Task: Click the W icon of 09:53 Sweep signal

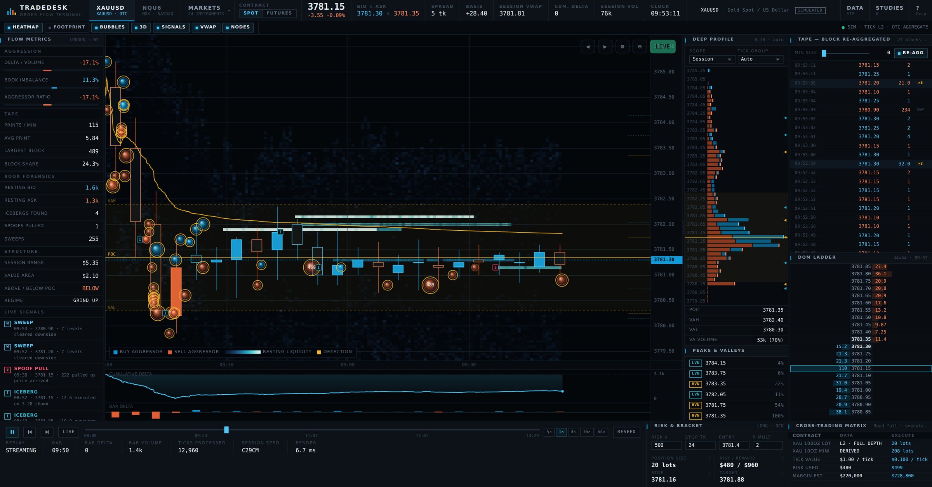Action: point(7,323)
